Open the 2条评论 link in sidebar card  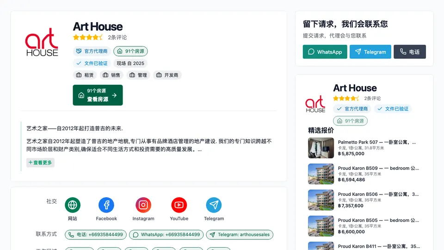tap(372, 98)
